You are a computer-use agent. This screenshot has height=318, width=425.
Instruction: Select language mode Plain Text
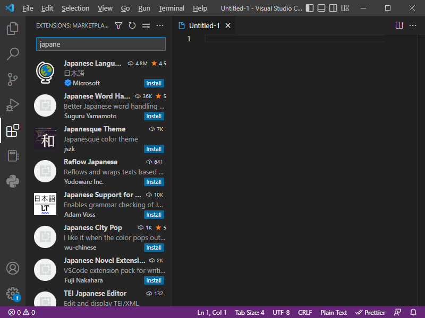[x=334, y=312]
